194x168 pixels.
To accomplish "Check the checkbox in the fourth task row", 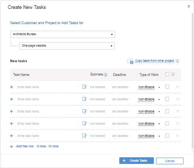I will (x=167, y=124).
